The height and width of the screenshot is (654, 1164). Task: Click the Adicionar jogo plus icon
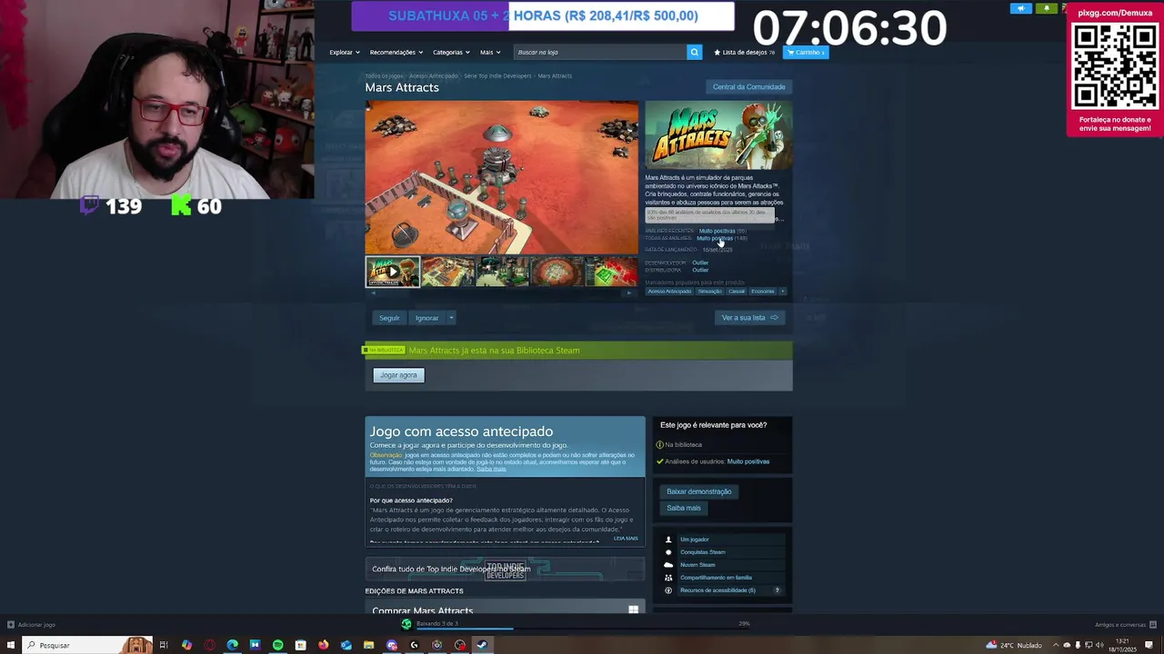[x=10, y=624]
